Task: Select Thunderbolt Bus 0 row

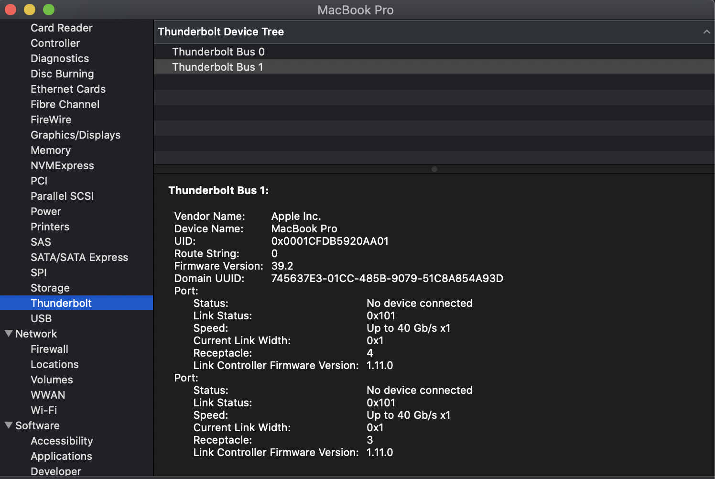Action: click(x=434, y=52)
